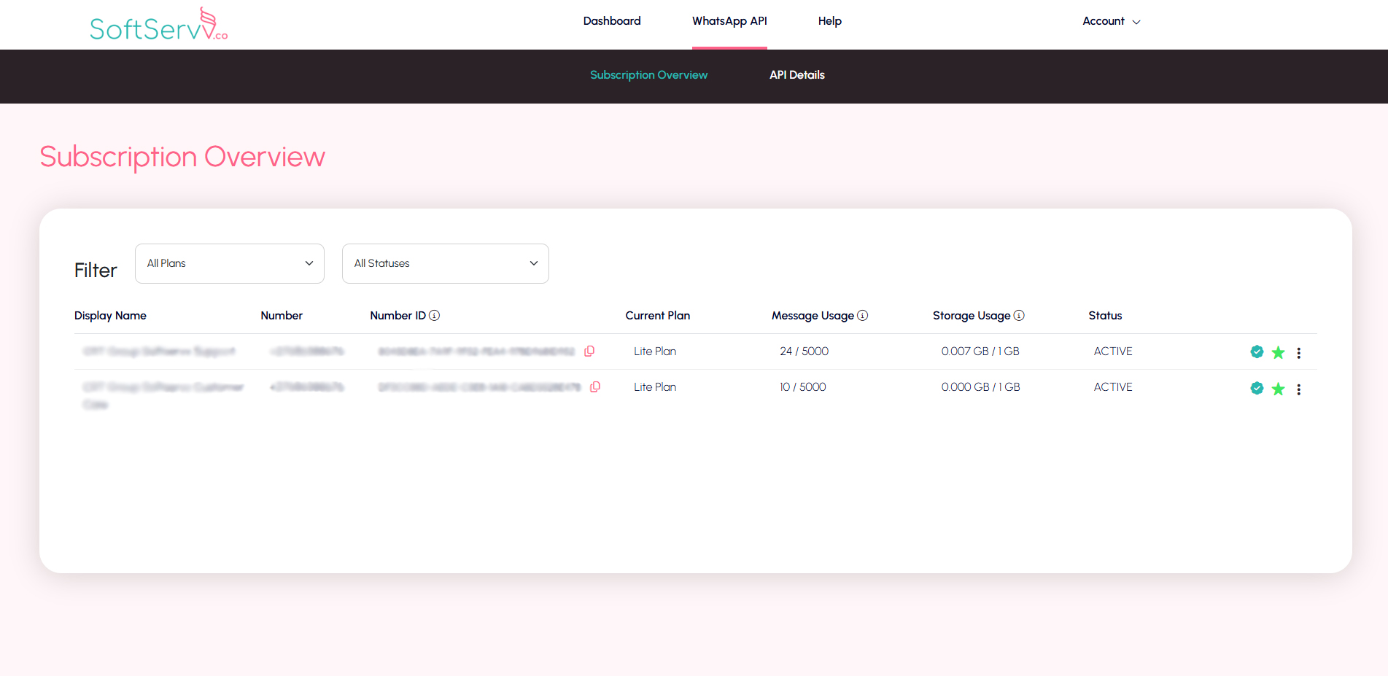This screenshot has height=676, width=1388.
Task: Open the three-dot actions menu on the second row
Action: [1299, 389]
